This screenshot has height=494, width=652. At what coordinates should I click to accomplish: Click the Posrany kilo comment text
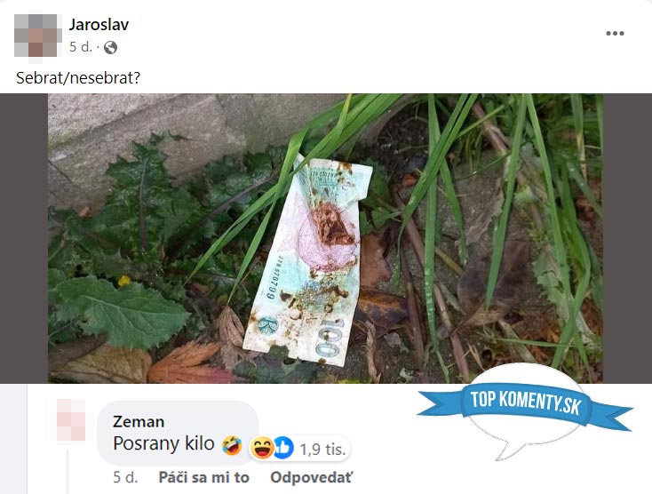(163, 443)
